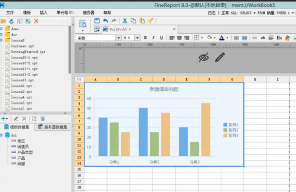Open the 文件 menu
The width and height of the screenshot is (296, 192).
point(10,13)
